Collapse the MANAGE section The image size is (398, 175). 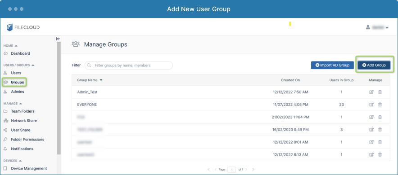[21, 104]
